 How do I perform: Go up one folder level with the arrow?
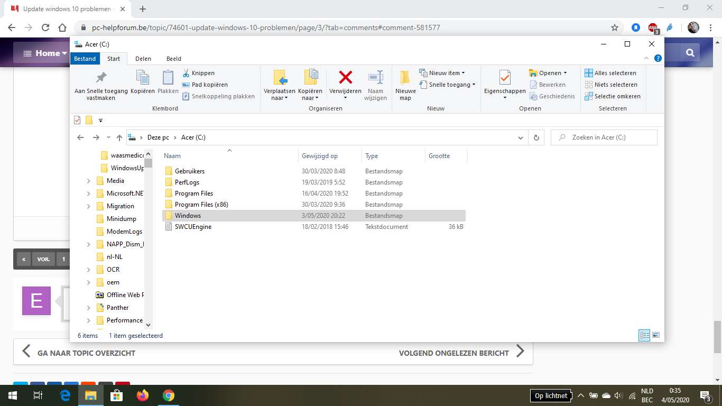point(119,137)
